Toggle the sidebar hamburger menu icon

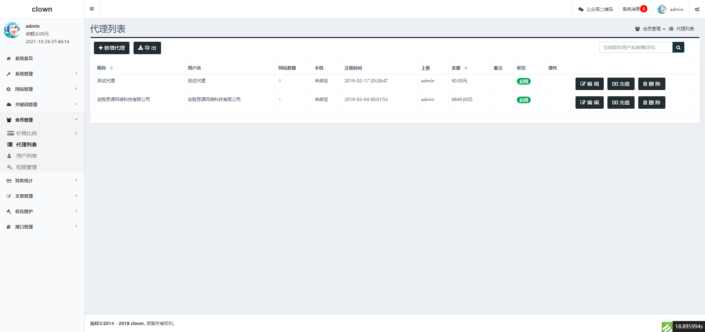coord(92,9)
